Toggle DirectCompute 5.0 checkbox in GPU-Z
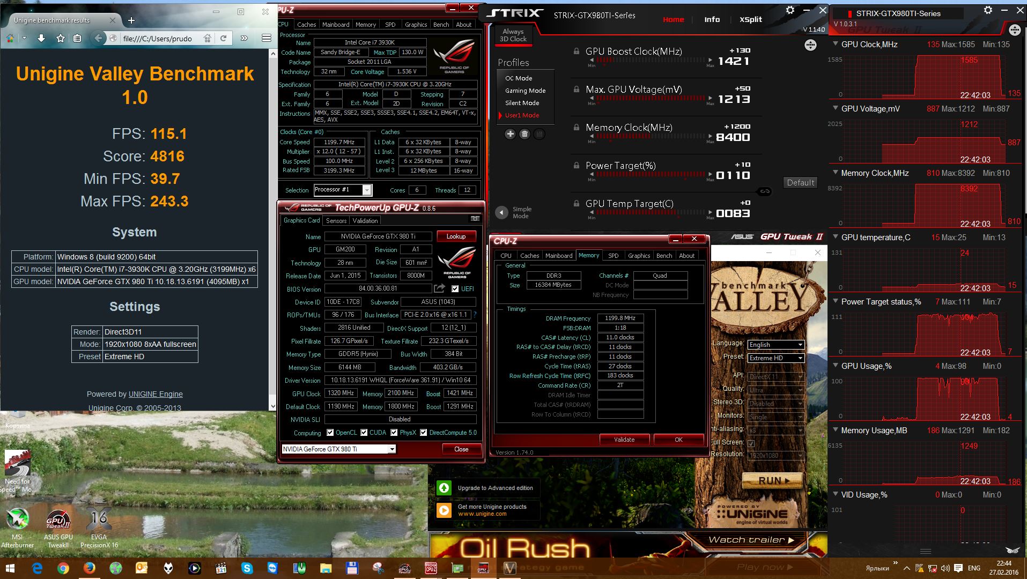The width and height of the screenshot is (1027, 579). pos(424,433)
